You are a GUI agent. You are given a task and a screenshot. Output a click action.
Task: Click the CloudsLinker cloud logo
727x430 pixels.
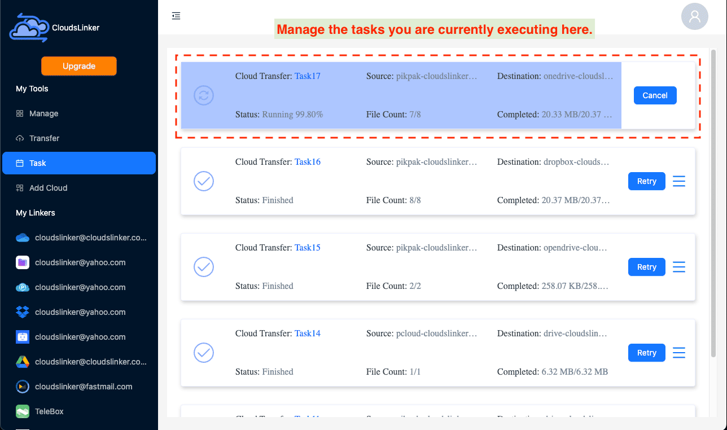(x=29, y=27)
